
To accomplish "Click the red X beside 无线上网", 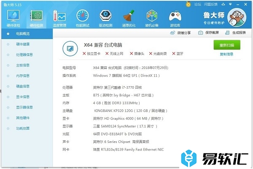I will tap(107, 53).
